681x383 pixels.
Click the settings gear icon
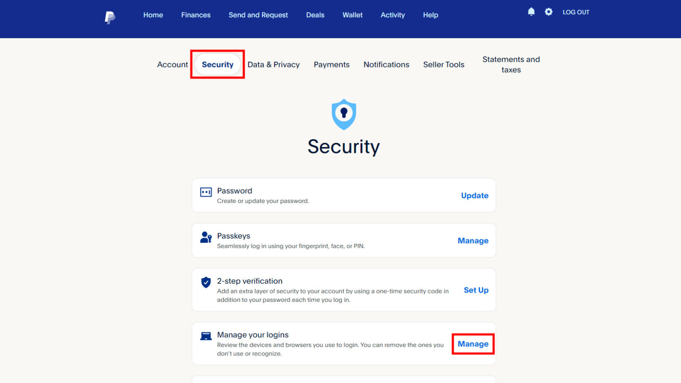(x=548, y=12)
